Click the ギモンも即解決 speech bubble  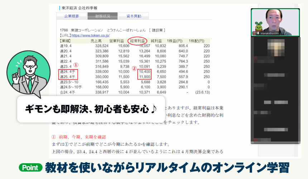[x=91, y=109]
